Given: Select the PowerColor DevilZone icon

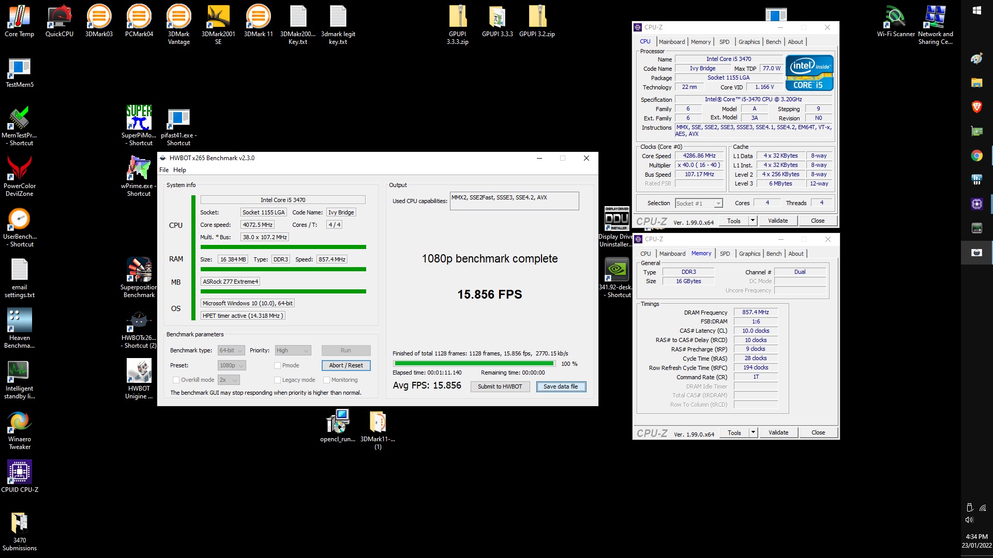Looking at the screenshot, I should coord(20,176).
